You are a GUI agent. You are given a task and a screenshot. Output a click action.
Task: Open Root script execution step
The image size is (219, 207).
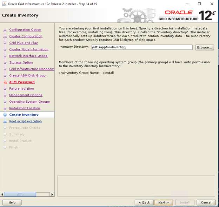[25, 121]
